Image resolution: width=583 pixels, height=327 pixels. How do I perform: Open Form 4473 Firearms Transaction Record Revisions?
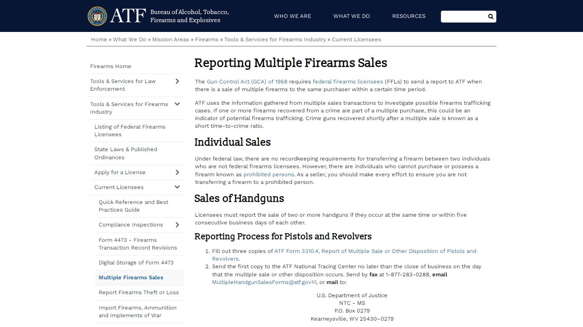138,244
